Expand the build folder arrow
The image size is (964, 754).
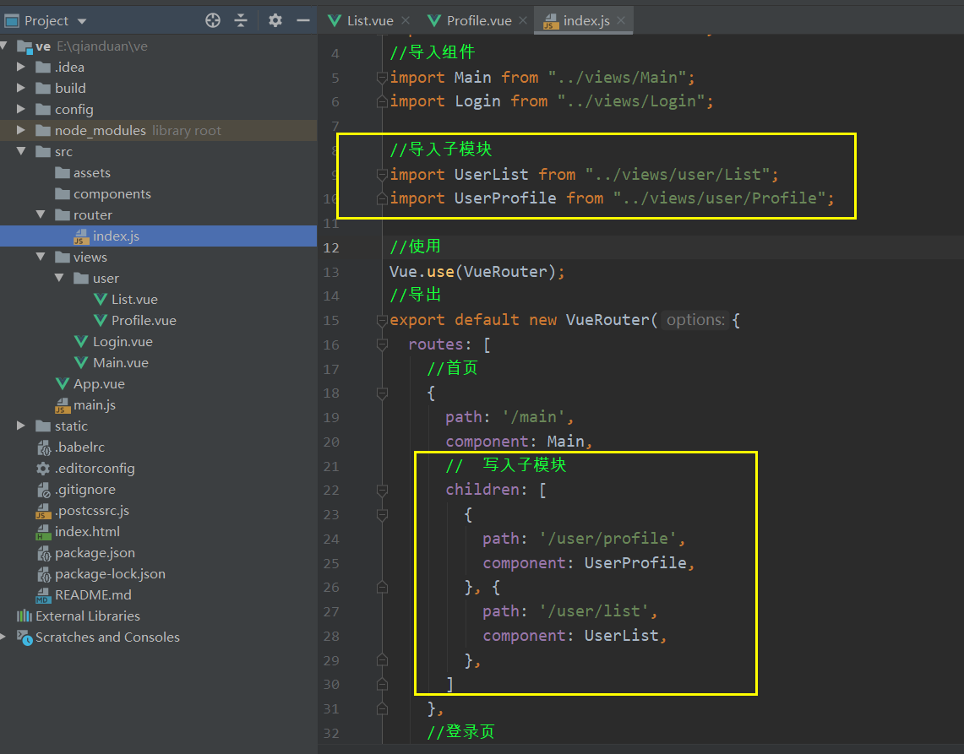(21, 88)
